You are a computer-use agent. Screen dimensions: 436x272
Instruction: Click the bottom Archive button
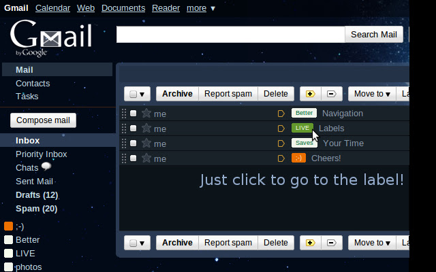[x=177, y=243]
